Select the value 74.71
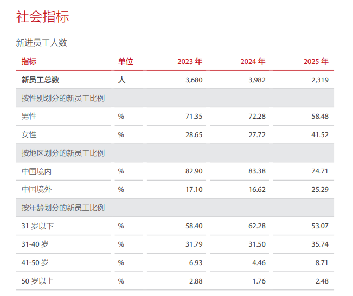The image size is (353, 296). (320, 171)
